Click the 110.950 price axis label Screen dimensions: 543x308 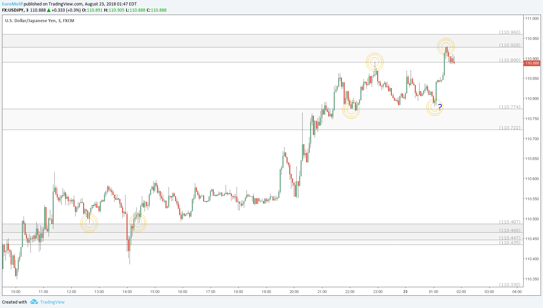[532, 39]
